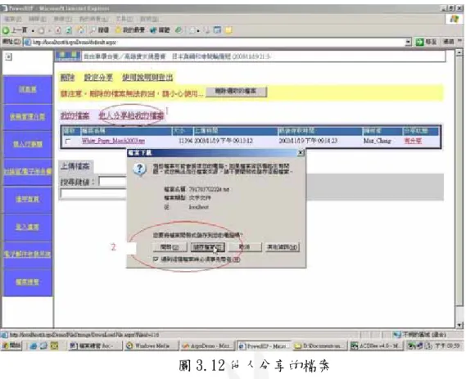Click the yellow folder icon in toolbar

228,30
